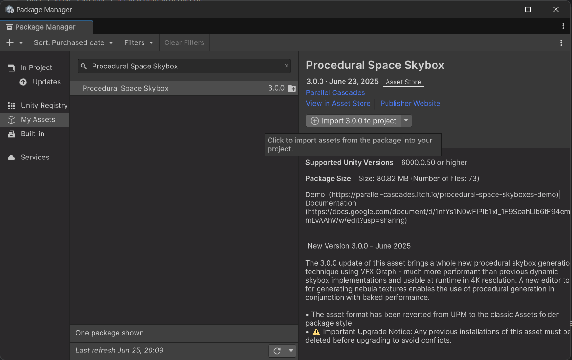Screen dimensions: 572x360
Task: Click the Parallel Cascades publisher link
Action: click(335, 92)
